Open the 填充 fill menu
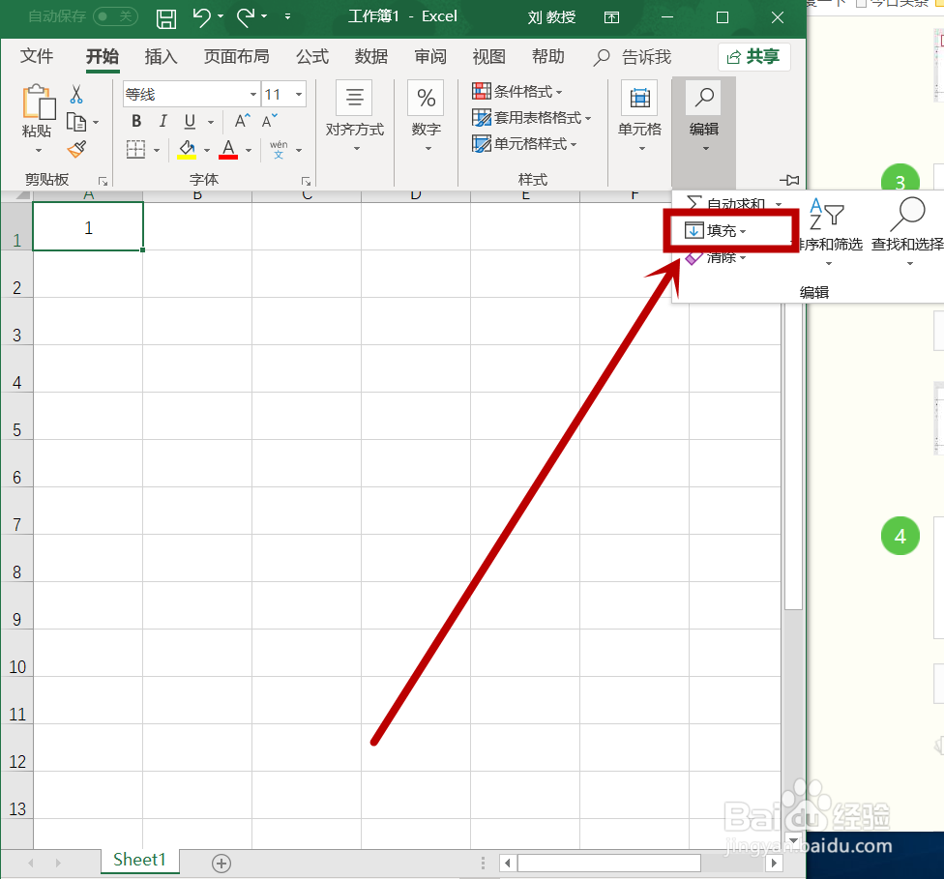Viewport: 944px width, 879px height. pyautogui.click(x=716, y=230)
